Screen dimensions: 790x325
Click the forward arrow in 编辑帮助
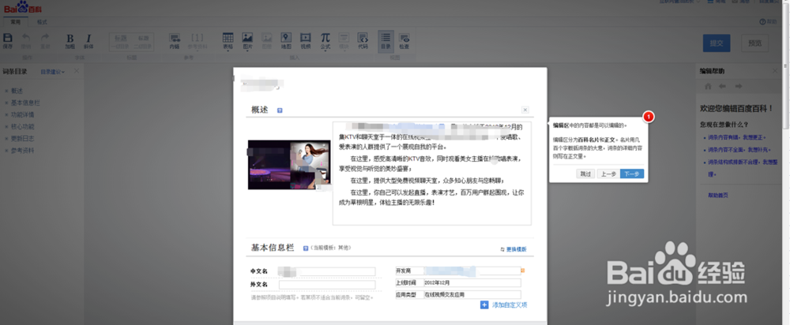(x=738, y=87)
